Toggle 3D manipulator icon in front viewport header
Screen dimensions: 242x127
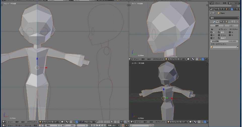(x=74, y=122)
